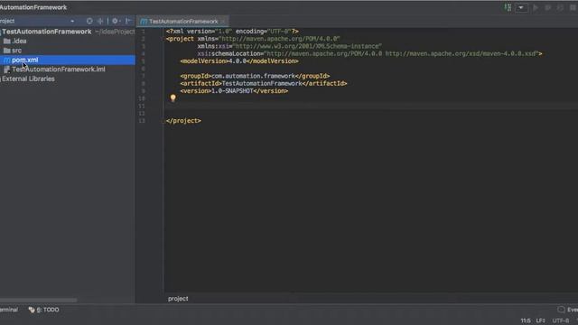Click the xml version declaration line
578x325 pixels.
[232, 32]
